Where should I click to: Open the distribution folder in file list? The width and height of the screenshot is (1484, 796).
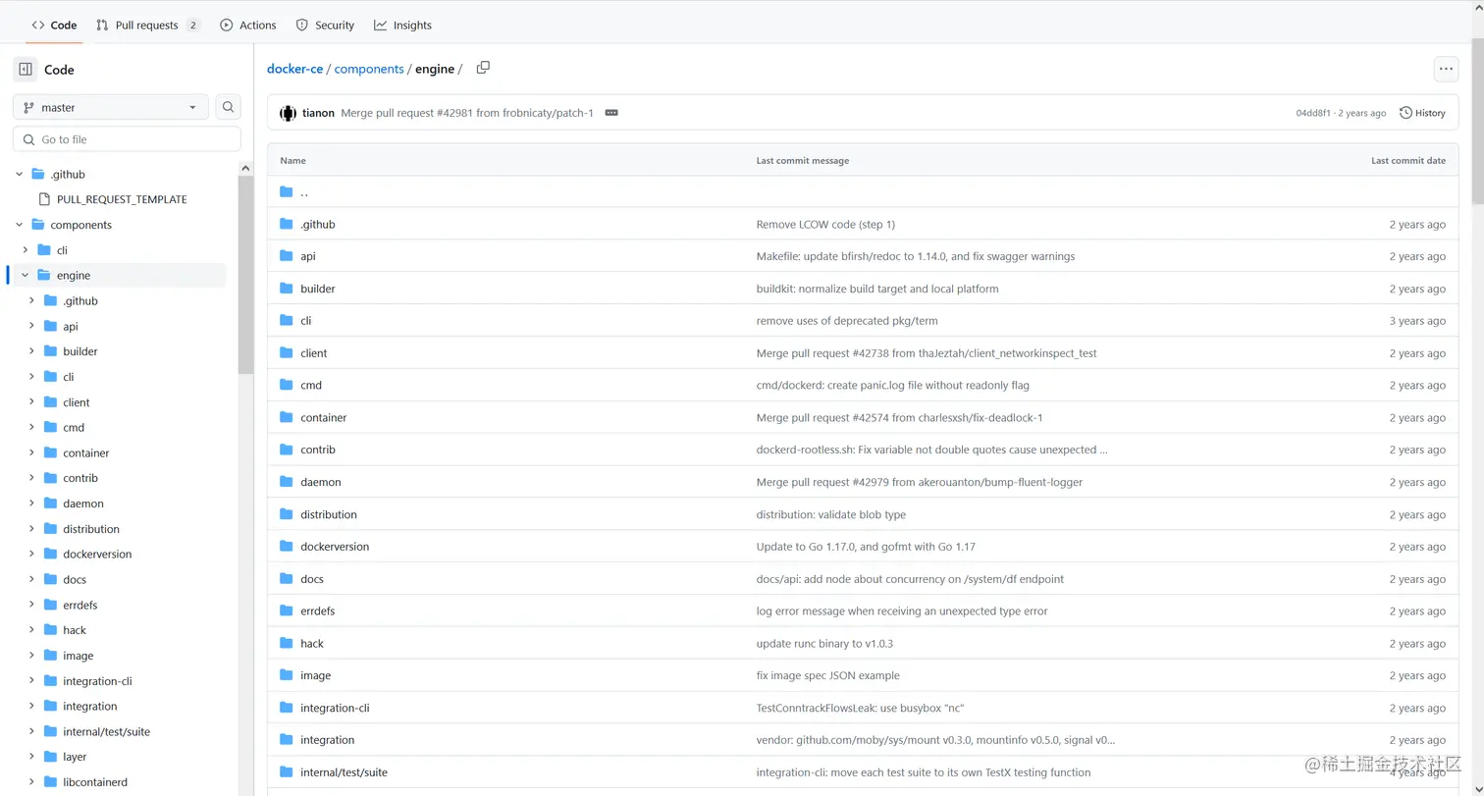[329, 514]
